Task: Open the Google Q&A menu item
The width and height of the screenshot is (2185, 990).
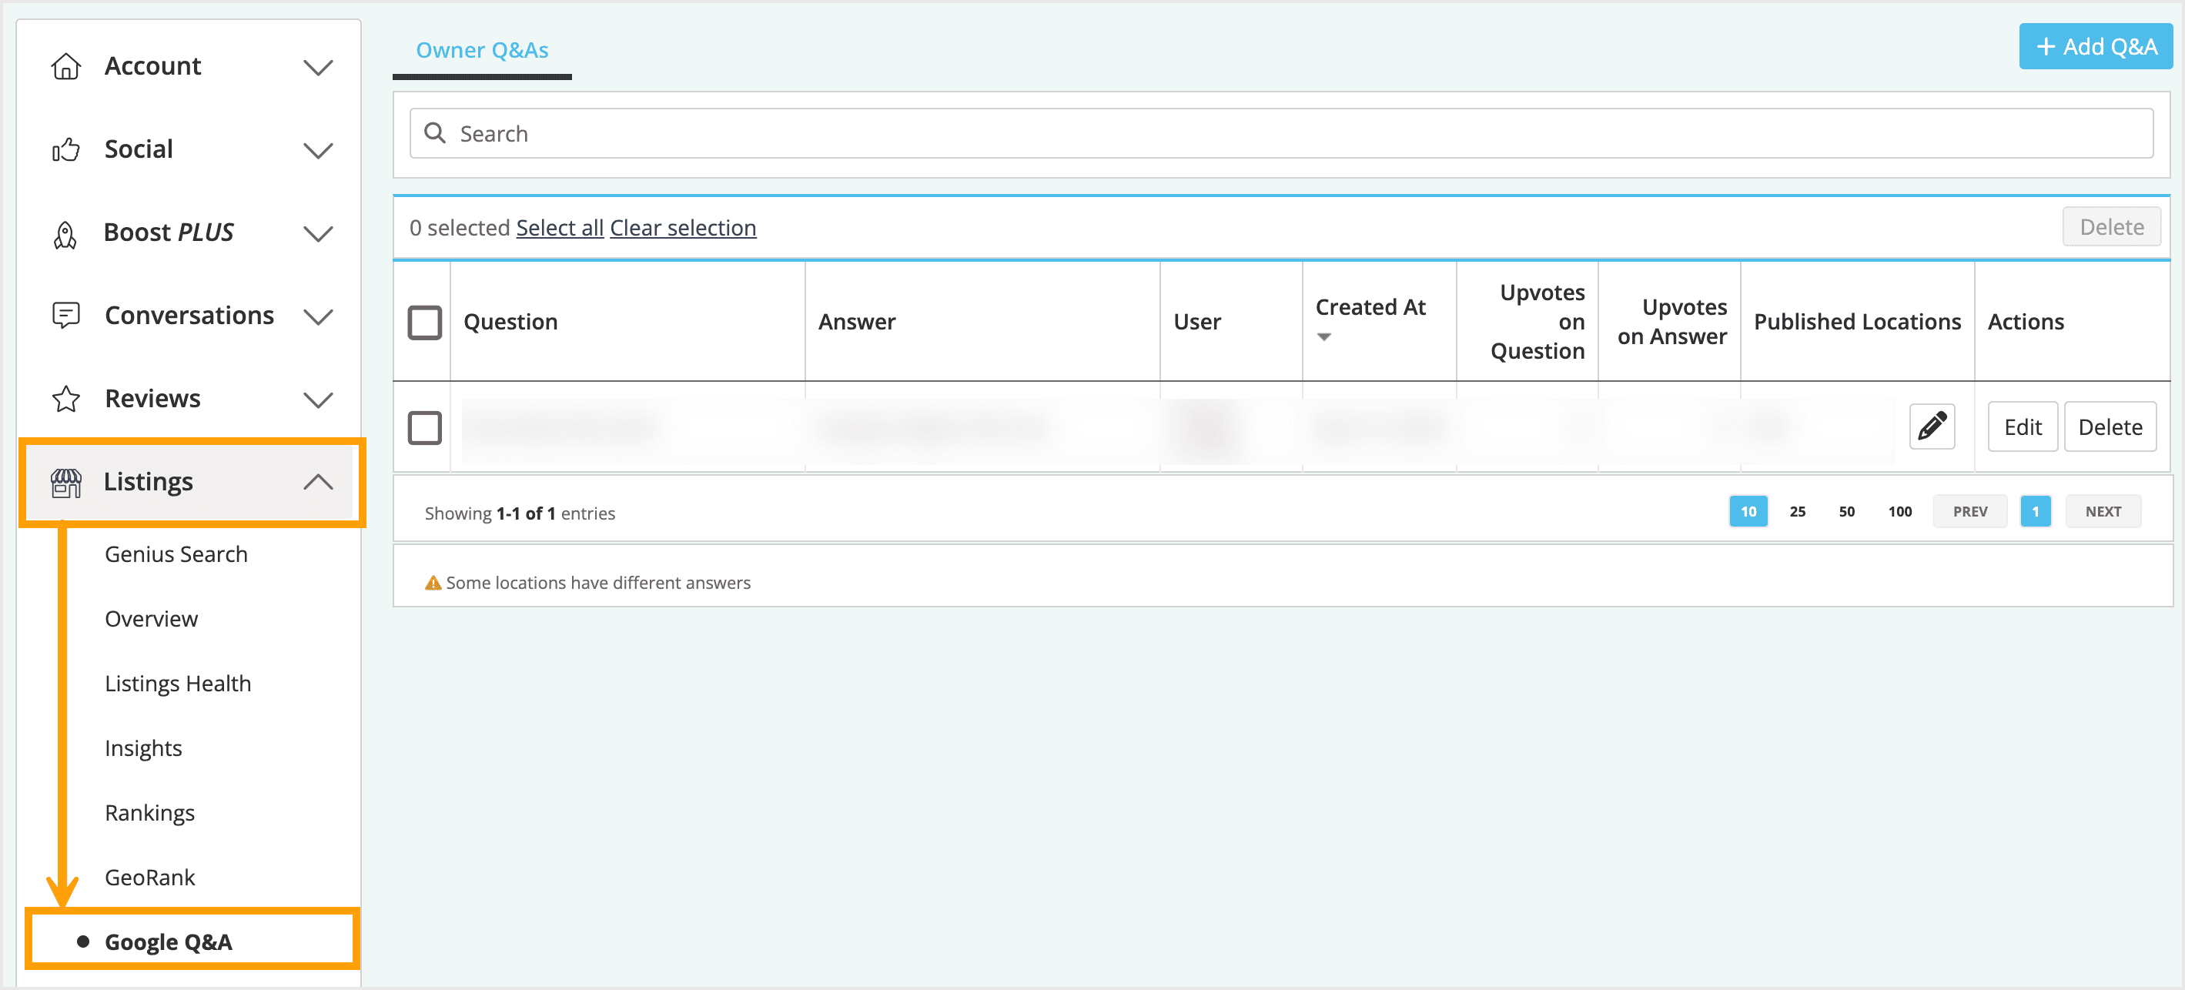Action: click(169, 941)
